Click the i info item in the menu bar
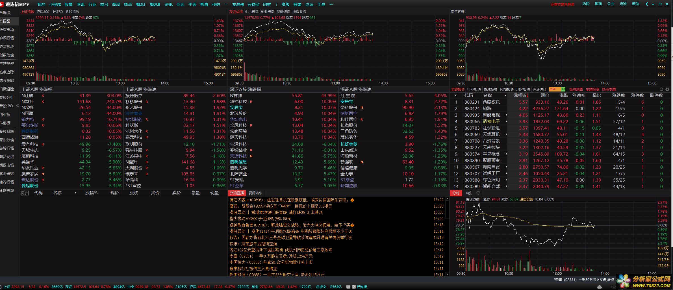The image size is (673, 290). pyautogui.click(x=276, y=5)
